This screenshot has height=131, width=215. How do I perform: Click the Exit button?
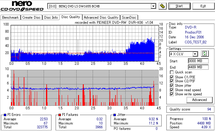click(203, 6)
